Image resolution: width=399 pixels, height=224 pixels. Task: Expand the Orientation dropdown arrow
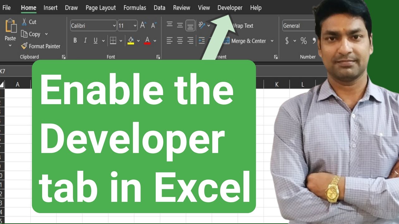tap(209, 26)
